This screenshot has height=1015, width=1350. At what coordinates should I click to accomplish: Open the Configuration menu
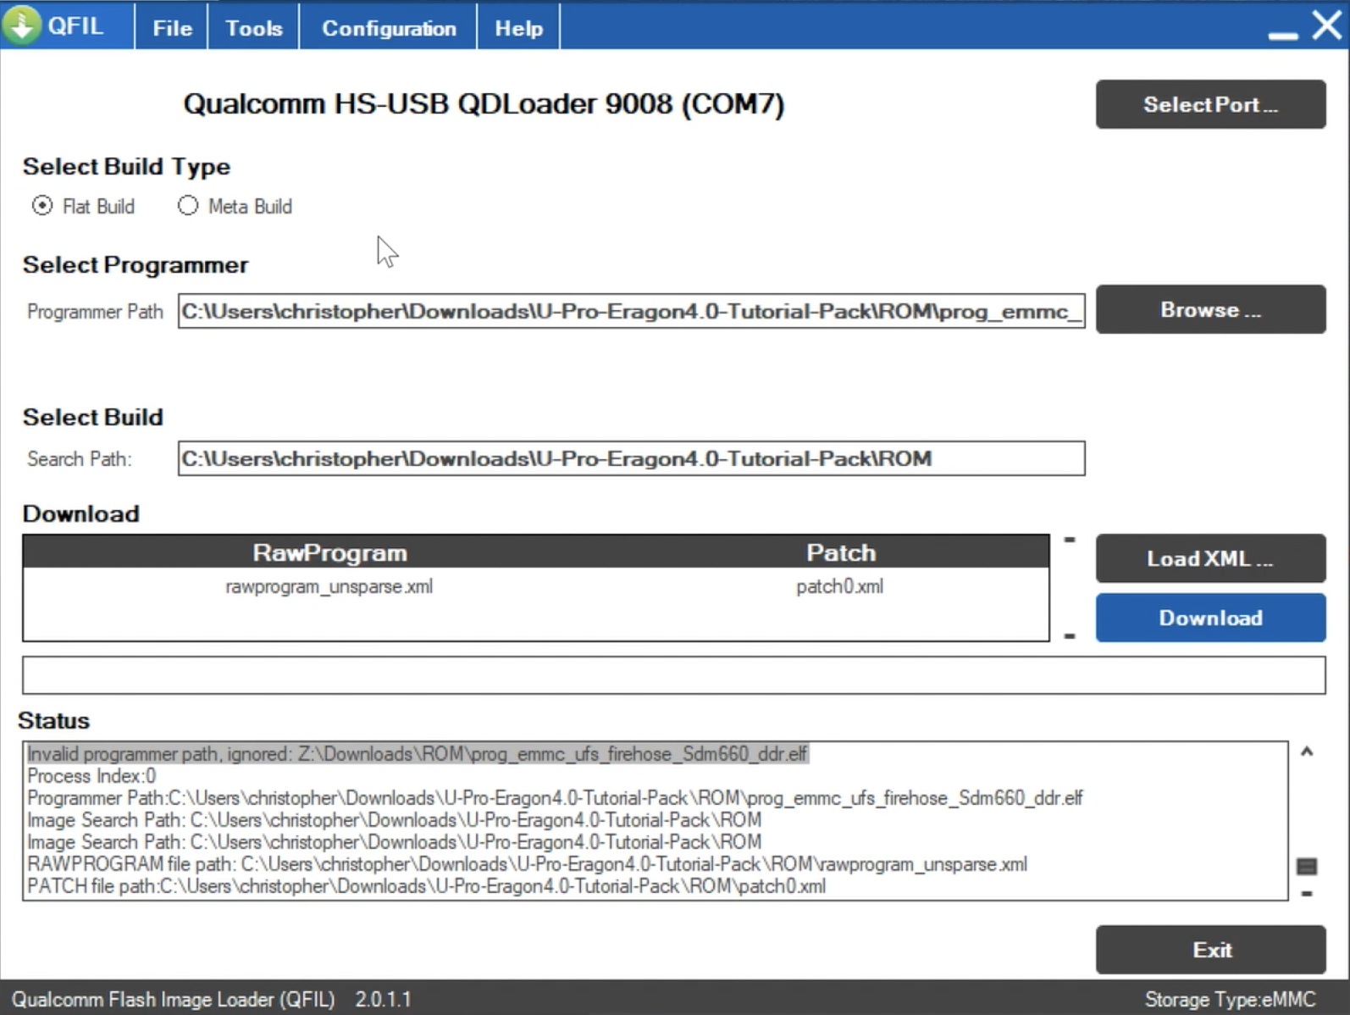coord(389,28)
